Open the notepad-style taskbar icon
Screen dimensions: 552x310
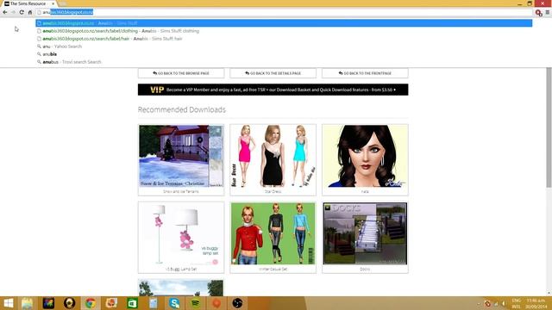tap(154, 303)
